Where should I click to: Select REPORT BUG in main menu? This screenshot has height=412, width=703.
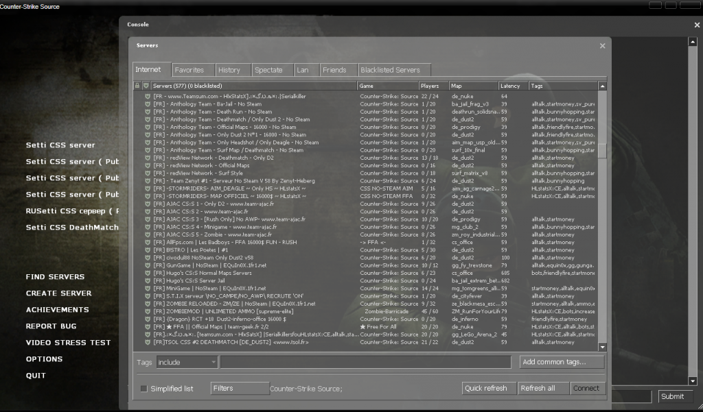click(51, 326)
